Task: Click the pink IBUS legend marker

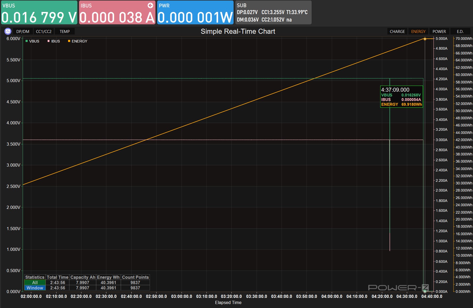Action: pyautogui.click(x=49, y=41)
